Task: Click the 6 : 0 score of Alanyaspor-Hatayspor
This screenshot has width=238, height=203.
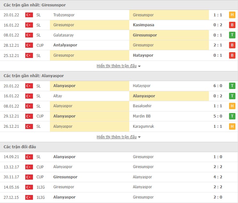Action: pyautogui.click(x=218, y=86)
